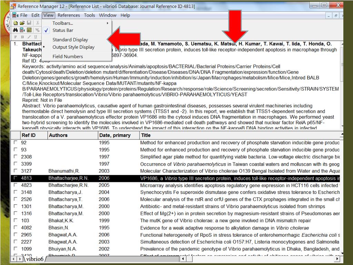The width and height of the screenshot is (353, 265).
Task: Toggle the Underline U formatting icon
Action: coord(36,37)
